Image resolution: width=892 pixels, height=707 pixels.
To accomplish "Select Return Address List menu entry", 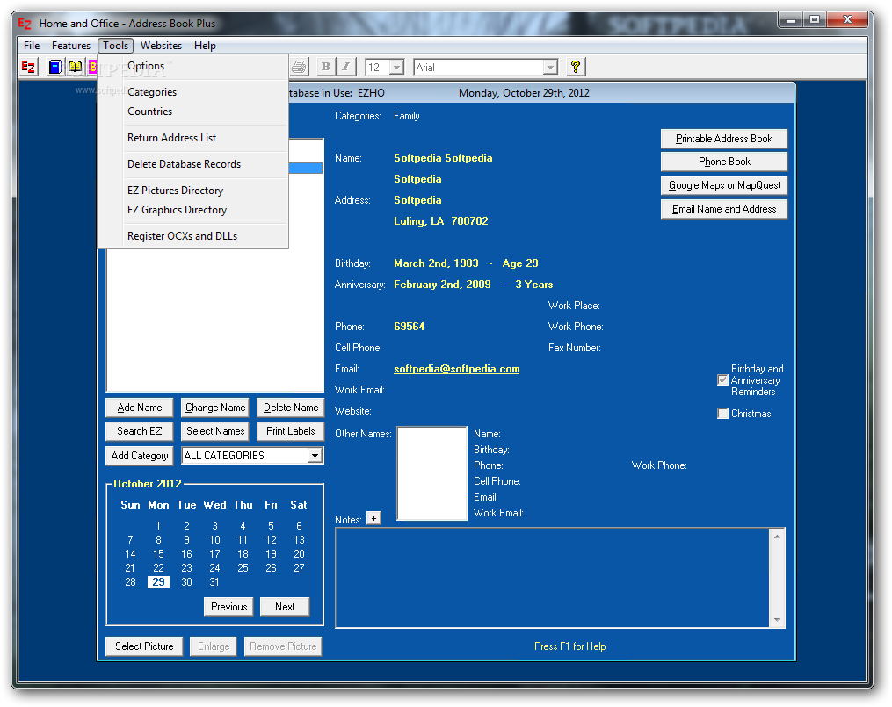I will [x=193, y=138].
